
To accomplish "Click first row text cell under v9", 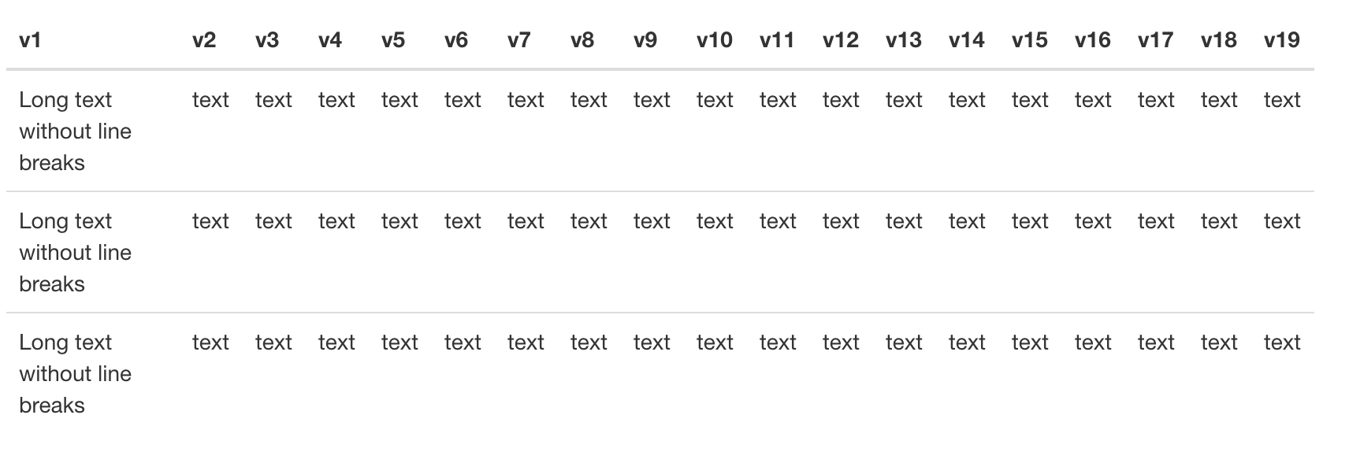I will (x=652, y=100).
